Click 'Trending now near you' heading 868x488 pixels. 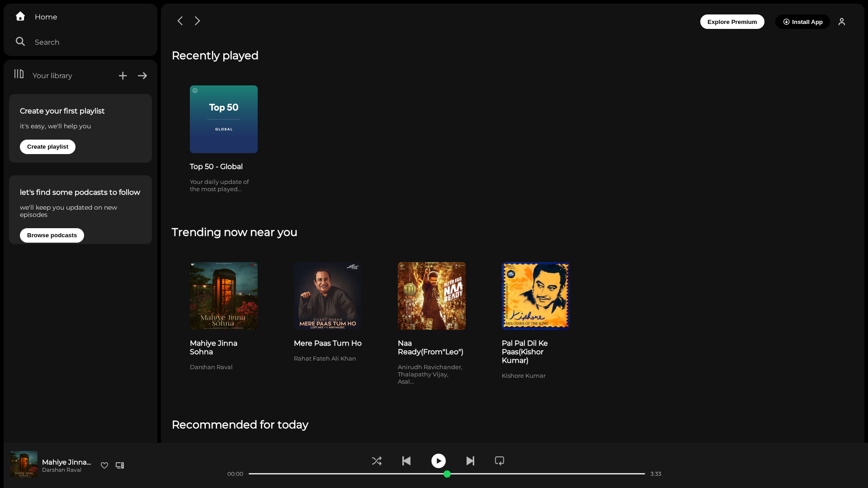point(235,232)
